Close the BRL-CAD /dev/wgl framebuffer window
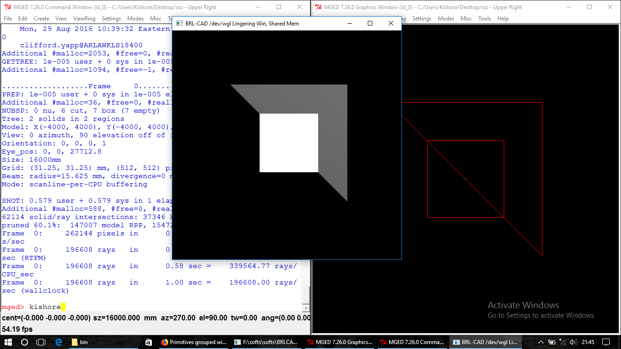 [x=391, y=23]
